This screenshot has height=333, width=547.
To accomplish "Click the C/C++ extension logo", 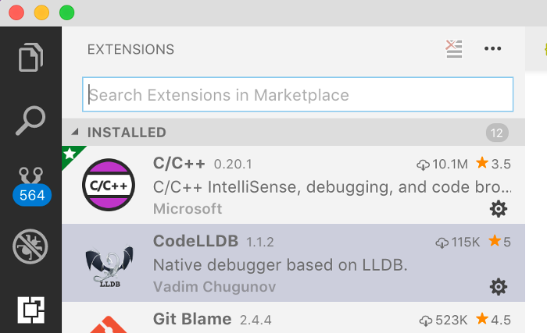I will click(x=109, y=185).
